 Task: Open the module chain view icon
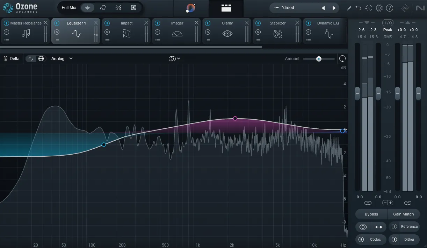point(226,8)
